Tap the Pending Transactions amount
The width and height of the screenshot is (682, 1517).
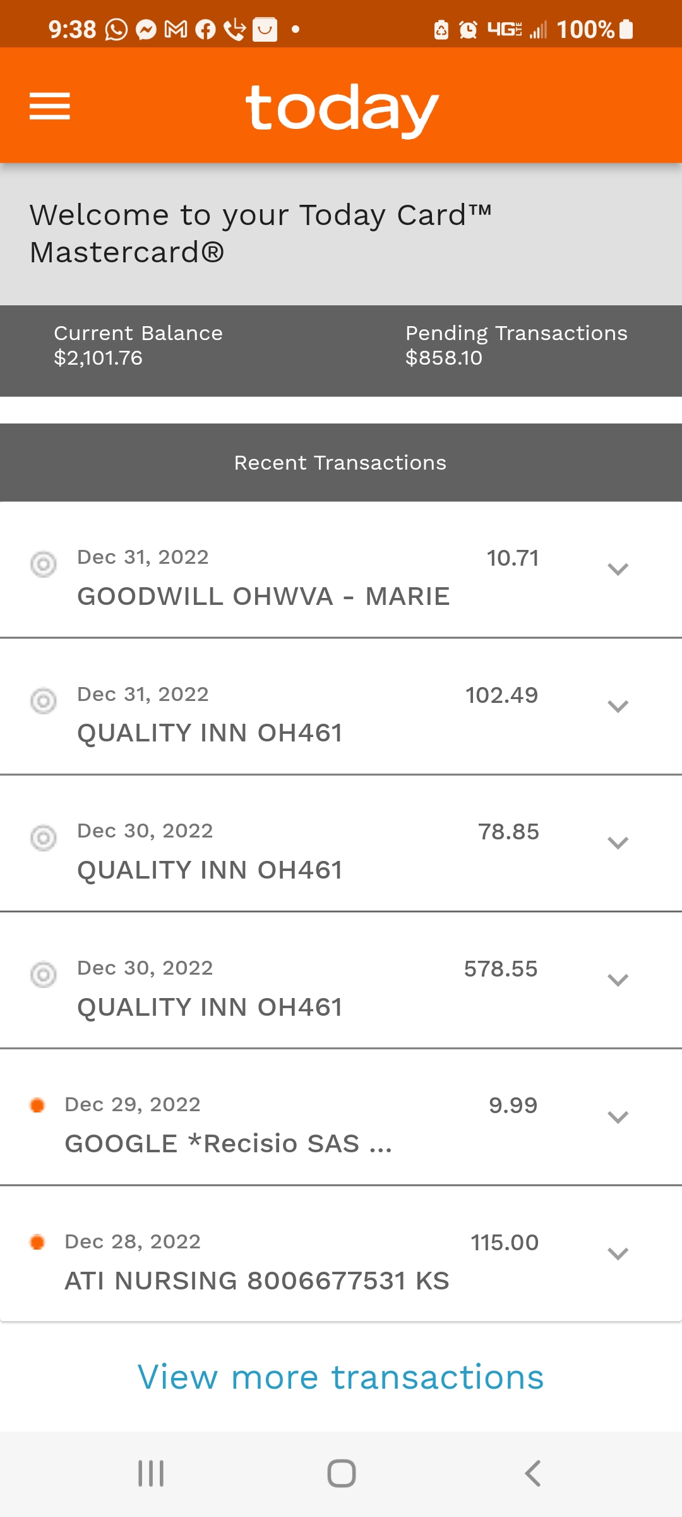point(444,358)
